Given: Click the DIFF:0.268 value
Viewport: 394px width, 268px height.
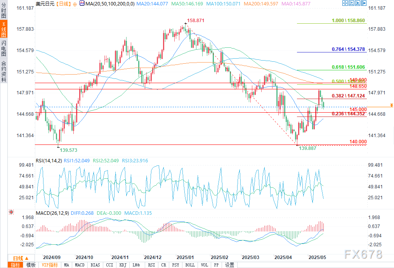Looking at the screenshot, I should [x=82, y=213].
